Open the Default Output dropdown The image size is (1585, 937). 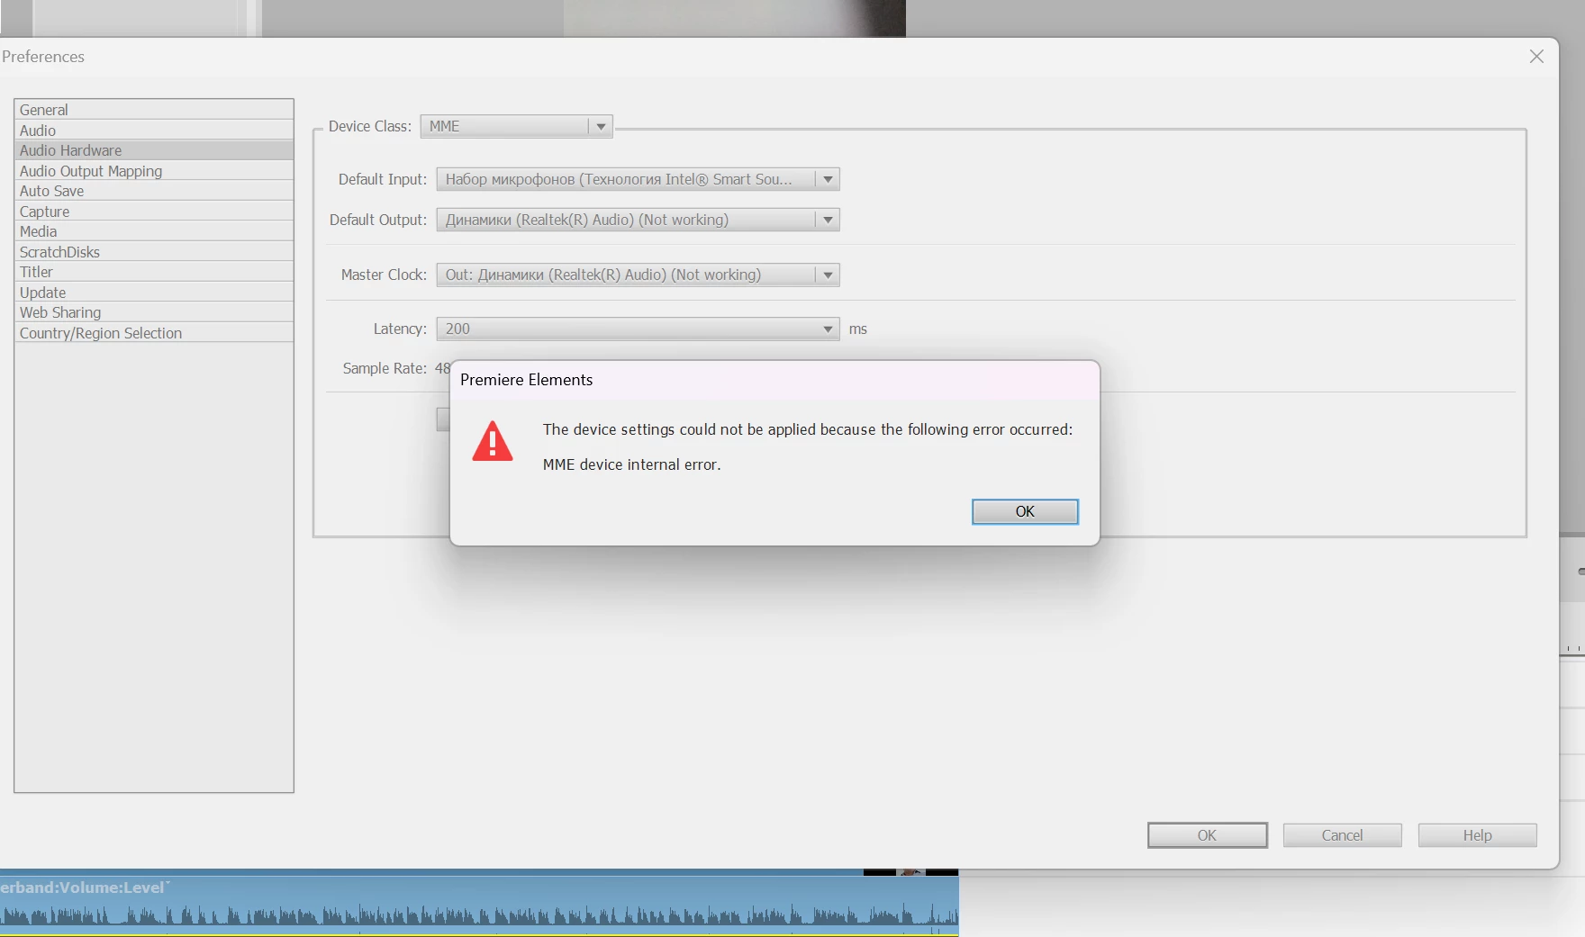[x=638, y=220]
